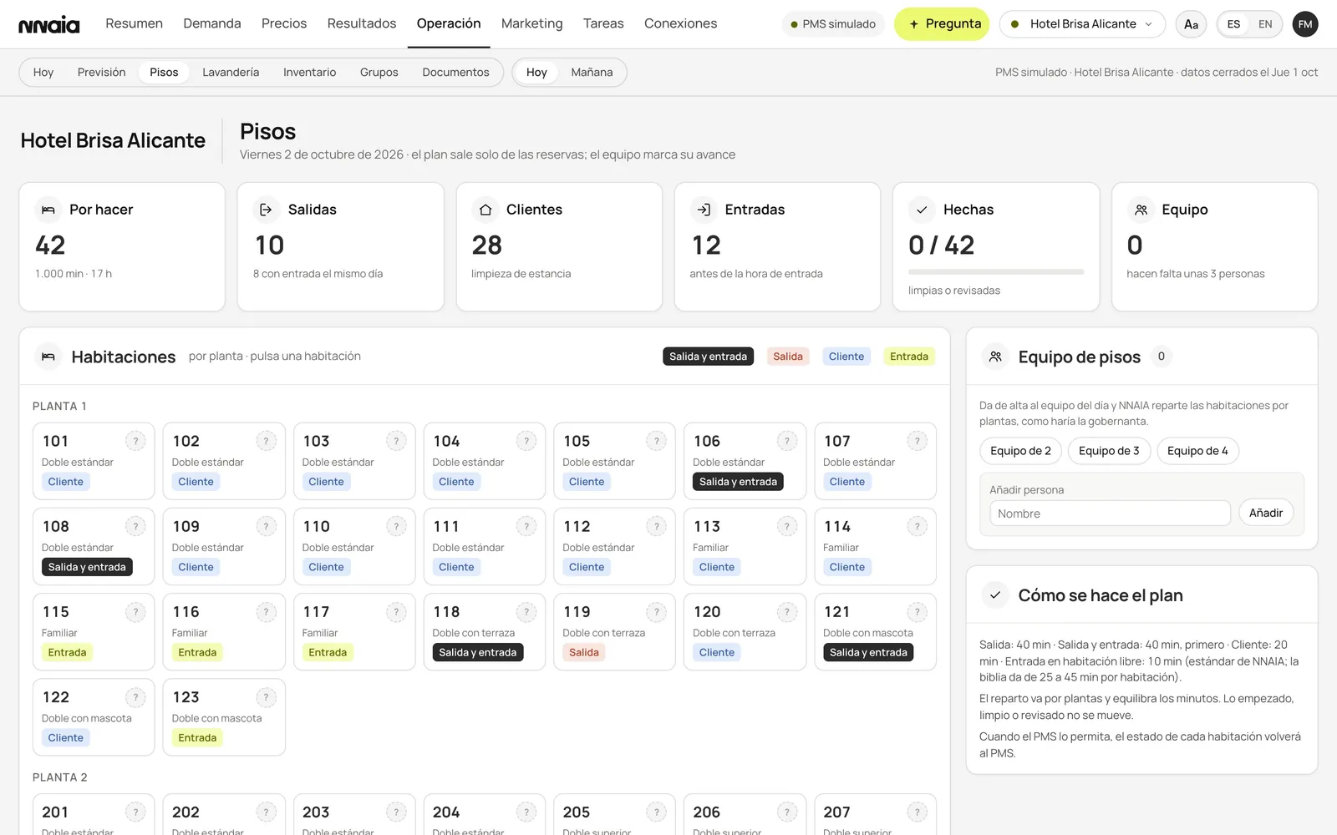Viewport: 1337px width, 835px height.
Task: Click the Por hacer bed icon
Action: 48,210
